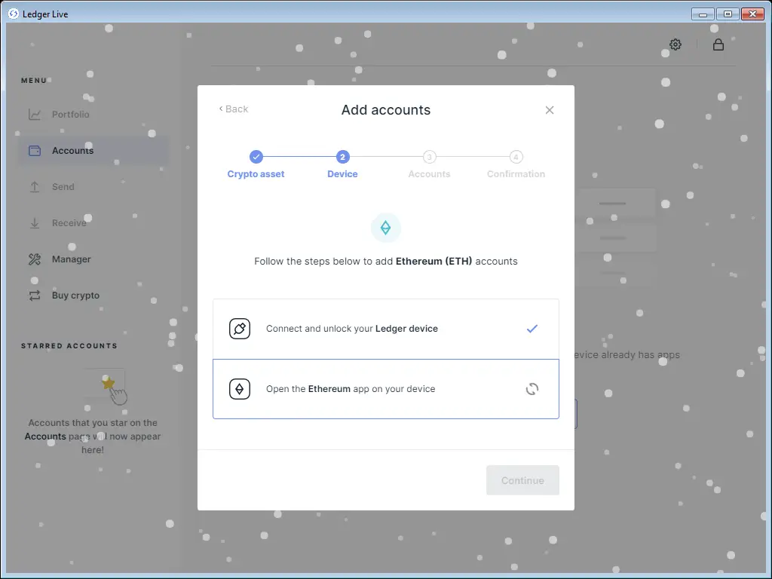
Task: Click the Ledger Live logo in title bar
Action: (x=14, y=14)
